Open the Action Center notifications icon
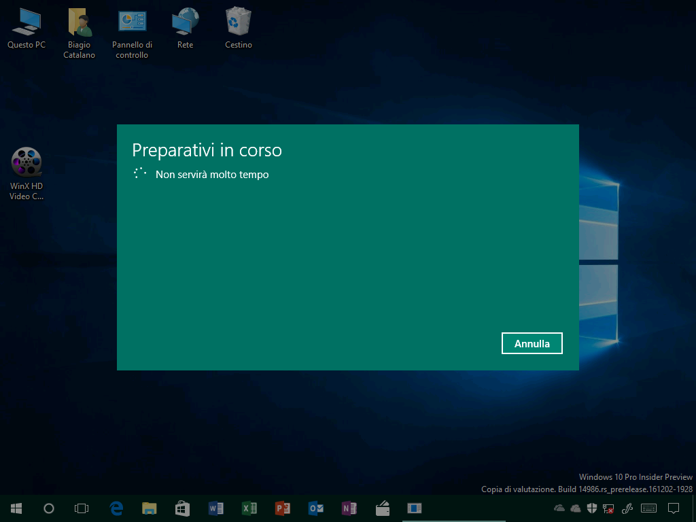696x522 pixels. [x=674, y=508]
